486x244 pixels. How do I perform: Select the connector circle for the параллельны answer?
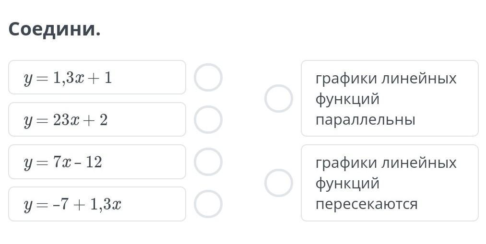[x=279, y=98]
